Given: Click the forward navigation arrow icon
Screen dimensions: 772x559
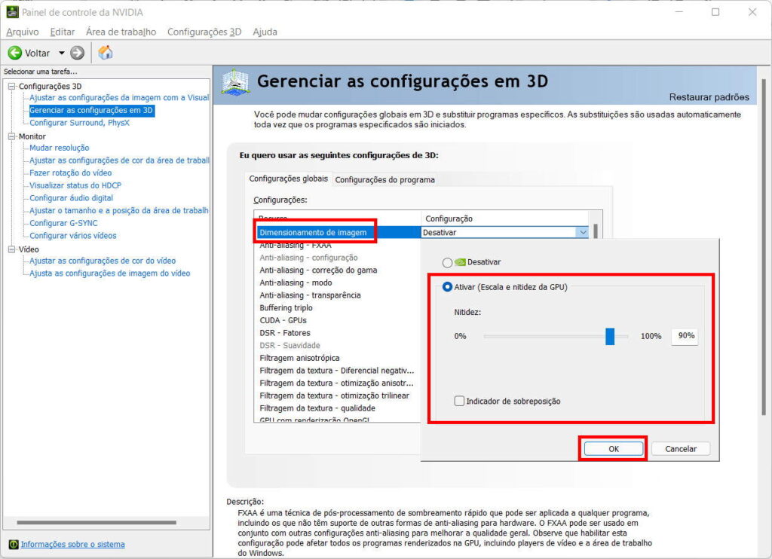Looking at the screenshot, I should [77, 53].
